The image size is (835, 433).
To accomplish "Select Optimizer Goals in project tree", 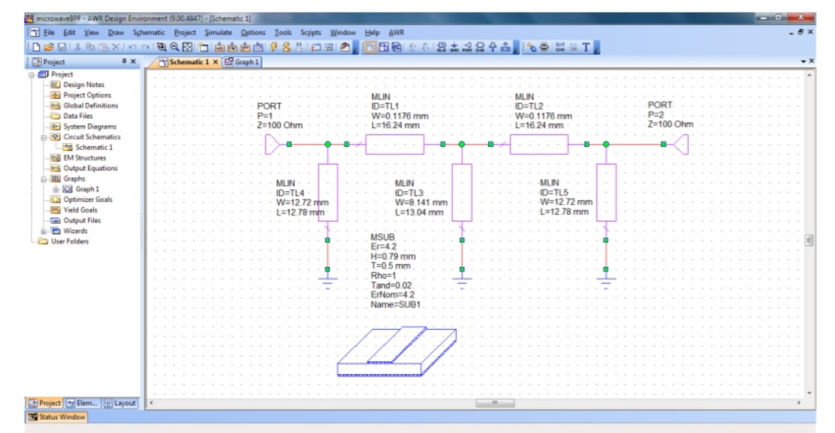I will point(88,200).
